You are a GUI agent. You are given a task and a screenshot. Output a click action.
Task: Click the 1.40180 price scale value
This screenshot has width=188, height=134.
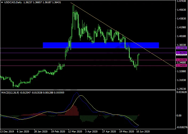pos(182,36)
